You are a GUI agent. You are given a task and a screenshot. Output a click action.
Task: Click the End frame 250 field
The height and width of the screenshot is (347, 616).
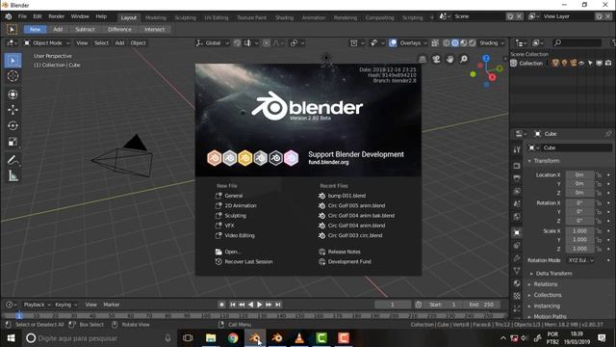tap(482, 305)
